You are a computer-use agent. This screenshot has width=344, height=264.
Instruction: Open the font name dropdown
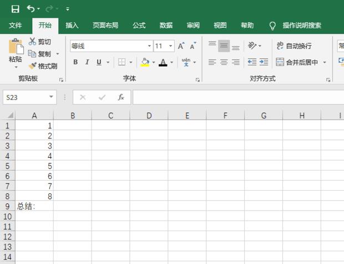[x=149, y=46]
